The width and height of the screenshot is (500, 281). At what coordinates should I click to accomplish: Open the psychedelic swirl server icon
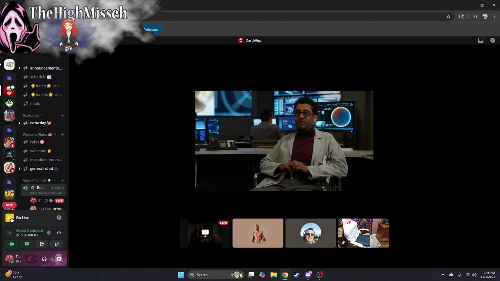pyautogui.click(x=9, y=116)
